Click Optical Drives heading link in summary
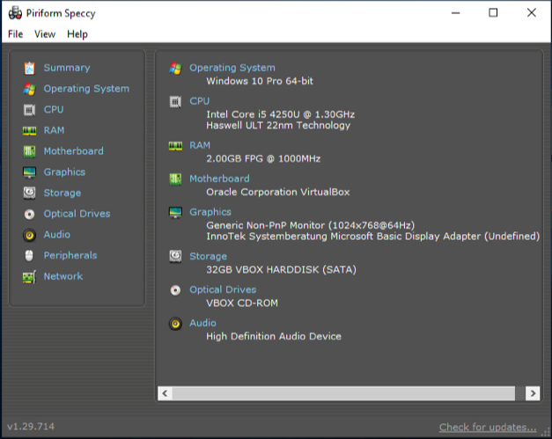 pos(223,289)
